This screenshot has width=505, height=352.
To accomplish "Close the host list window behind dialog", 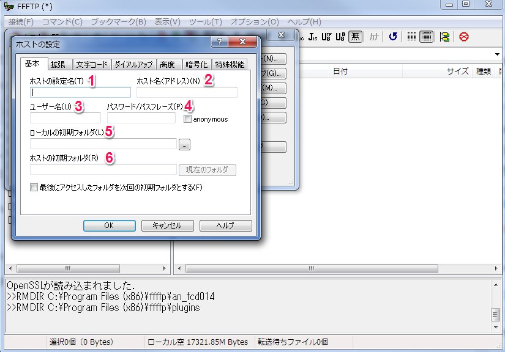I will 281,35.
